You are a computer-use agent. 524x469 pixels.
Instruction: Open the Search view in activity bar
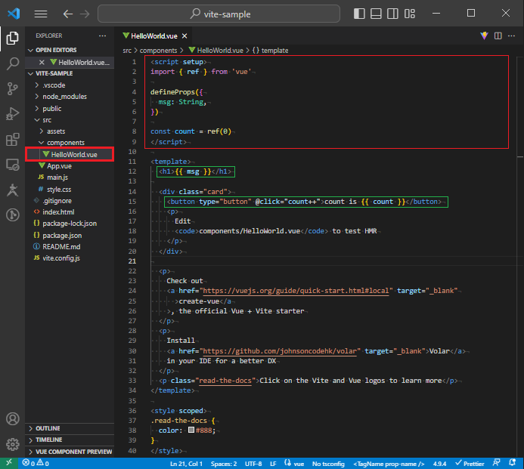coord(12,63)
